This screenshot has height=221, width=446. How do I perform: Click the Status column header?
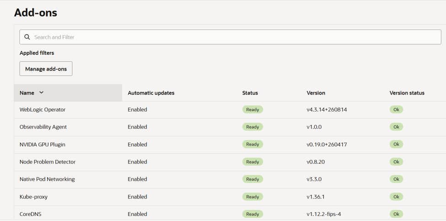(250, 93)
